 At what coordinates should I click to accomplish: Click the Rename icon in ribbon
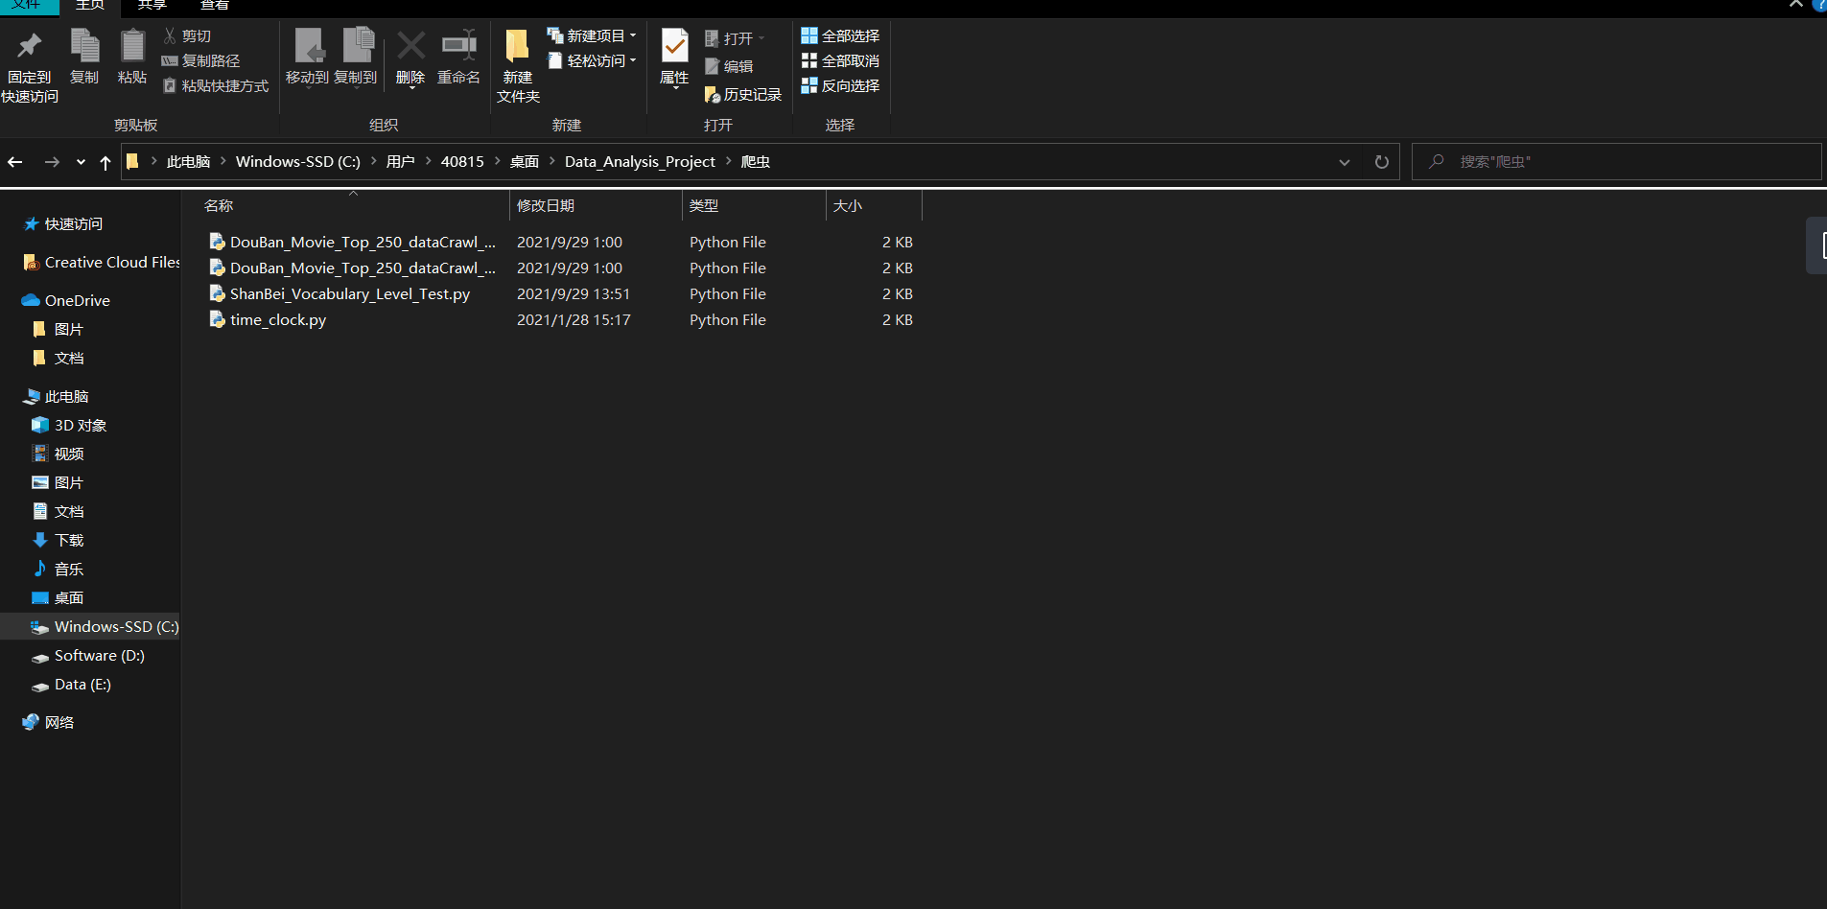[458, 48]
